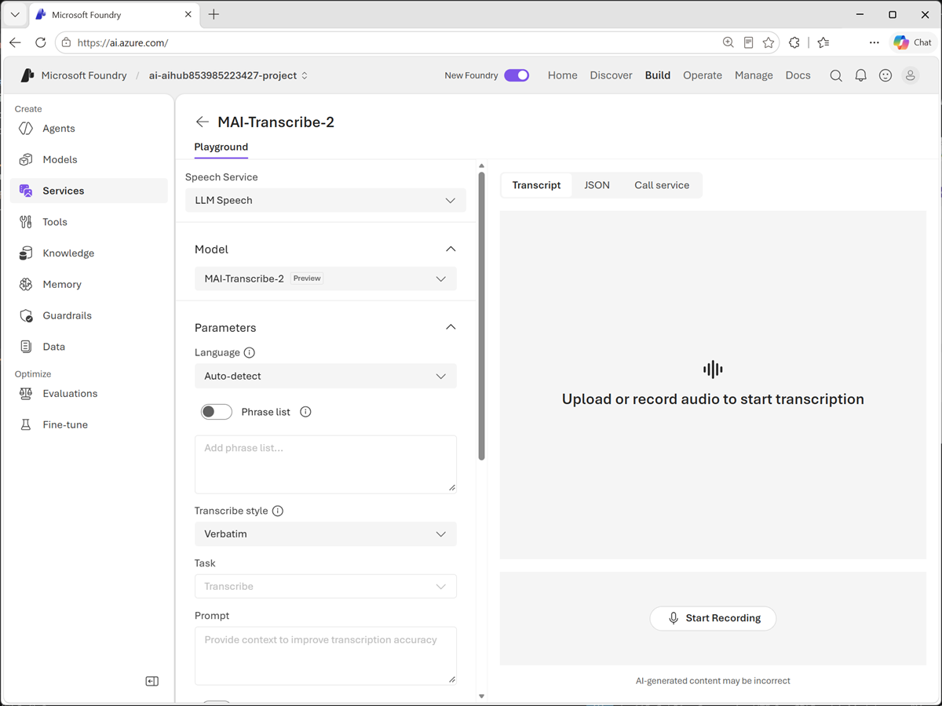Open the Discover navigation item
Image resolution: width=942 pixels, height=706 pixels.
[x=612, y=75]
